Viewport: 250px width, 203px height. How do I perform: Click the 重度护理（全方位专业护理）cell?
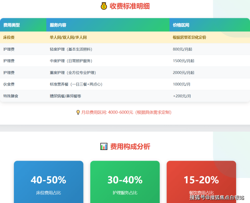pos(73,73)
